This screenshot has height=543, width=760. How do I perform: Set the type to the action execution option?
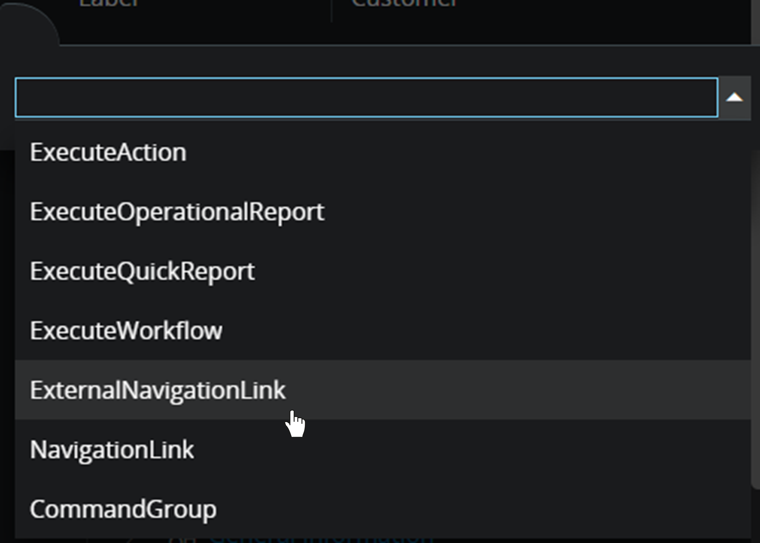tap(108, 152)
